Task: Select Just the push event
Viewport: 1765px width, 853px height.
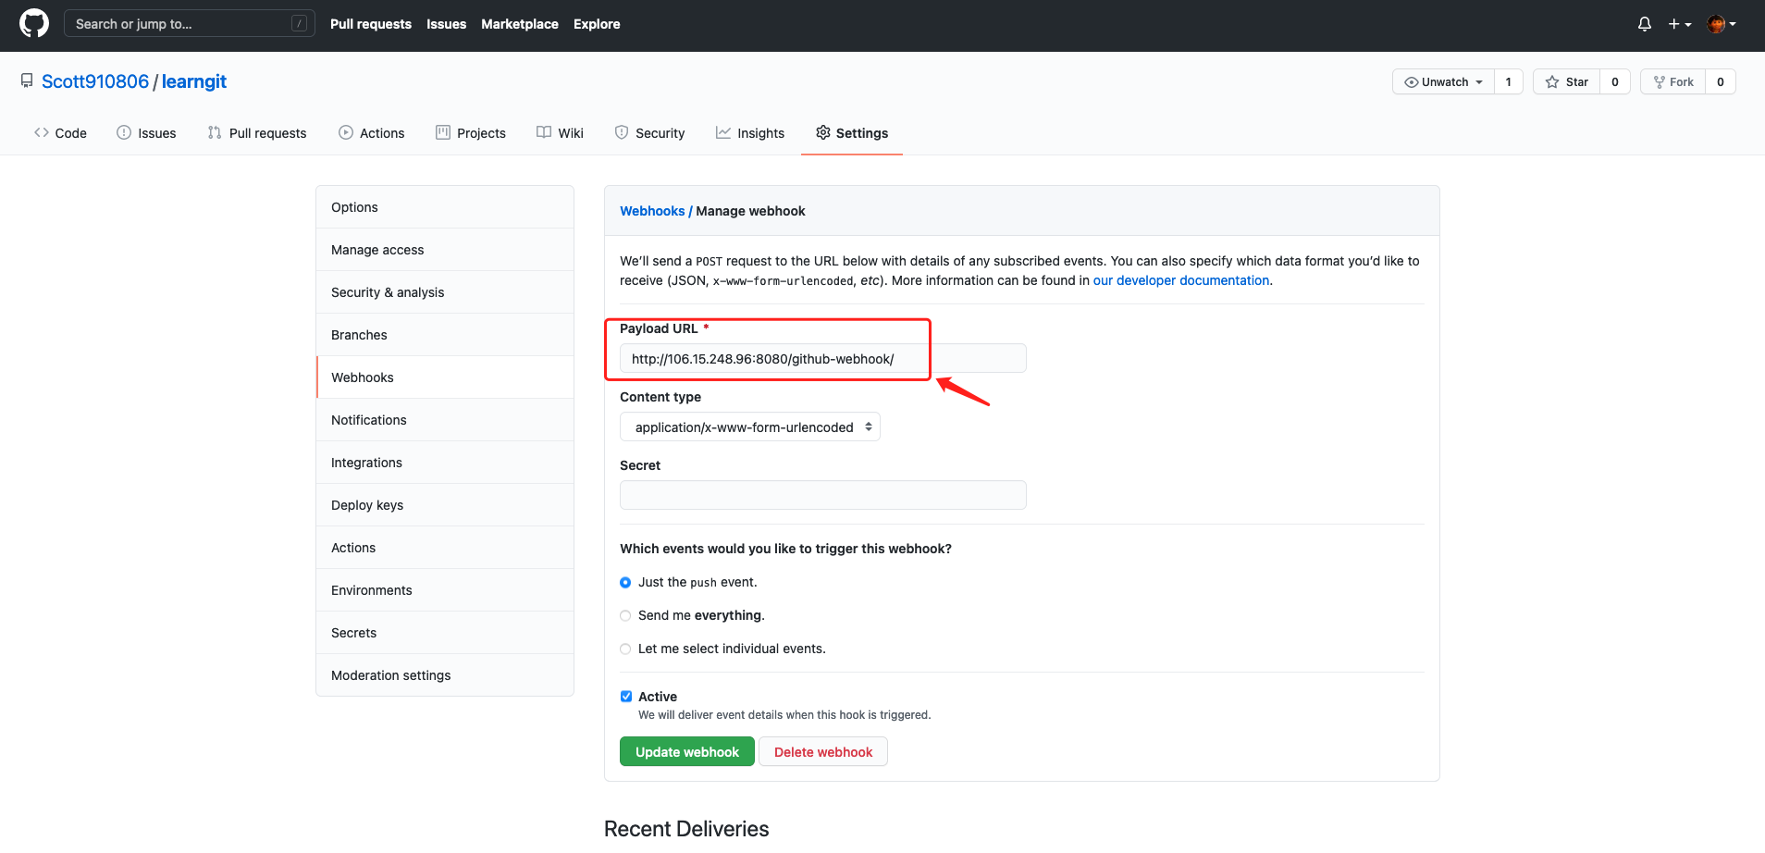Action: pyautogui.click(x=625, y=582)
